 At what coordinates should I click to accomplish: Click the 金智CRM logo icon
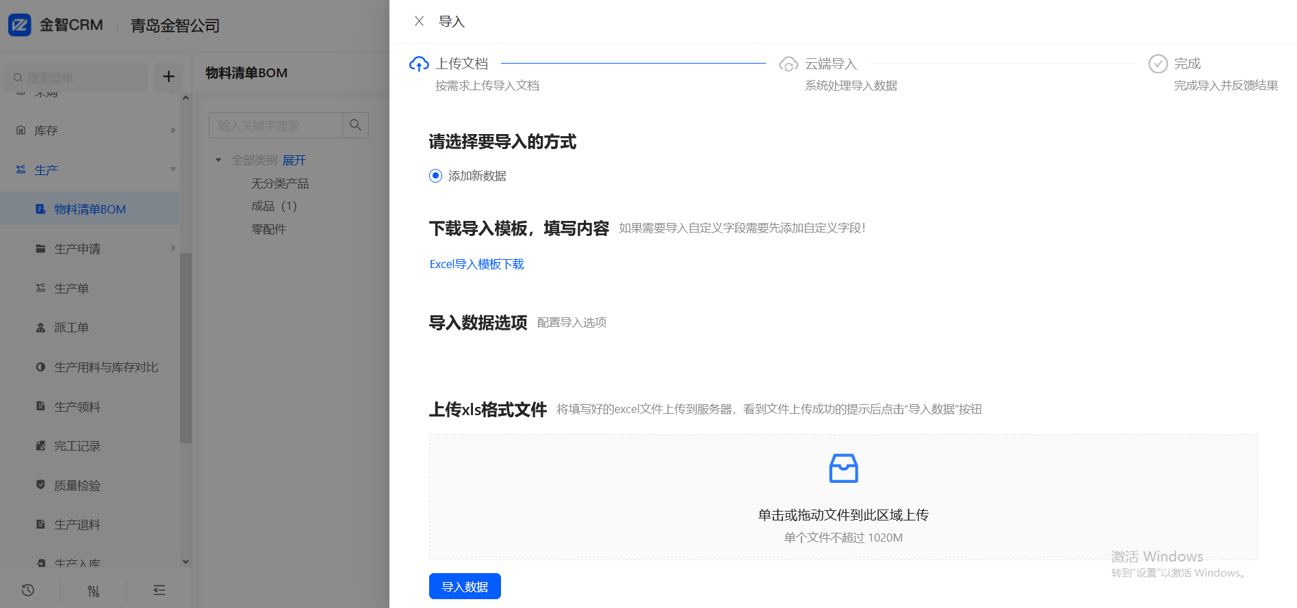coord(20,25)
